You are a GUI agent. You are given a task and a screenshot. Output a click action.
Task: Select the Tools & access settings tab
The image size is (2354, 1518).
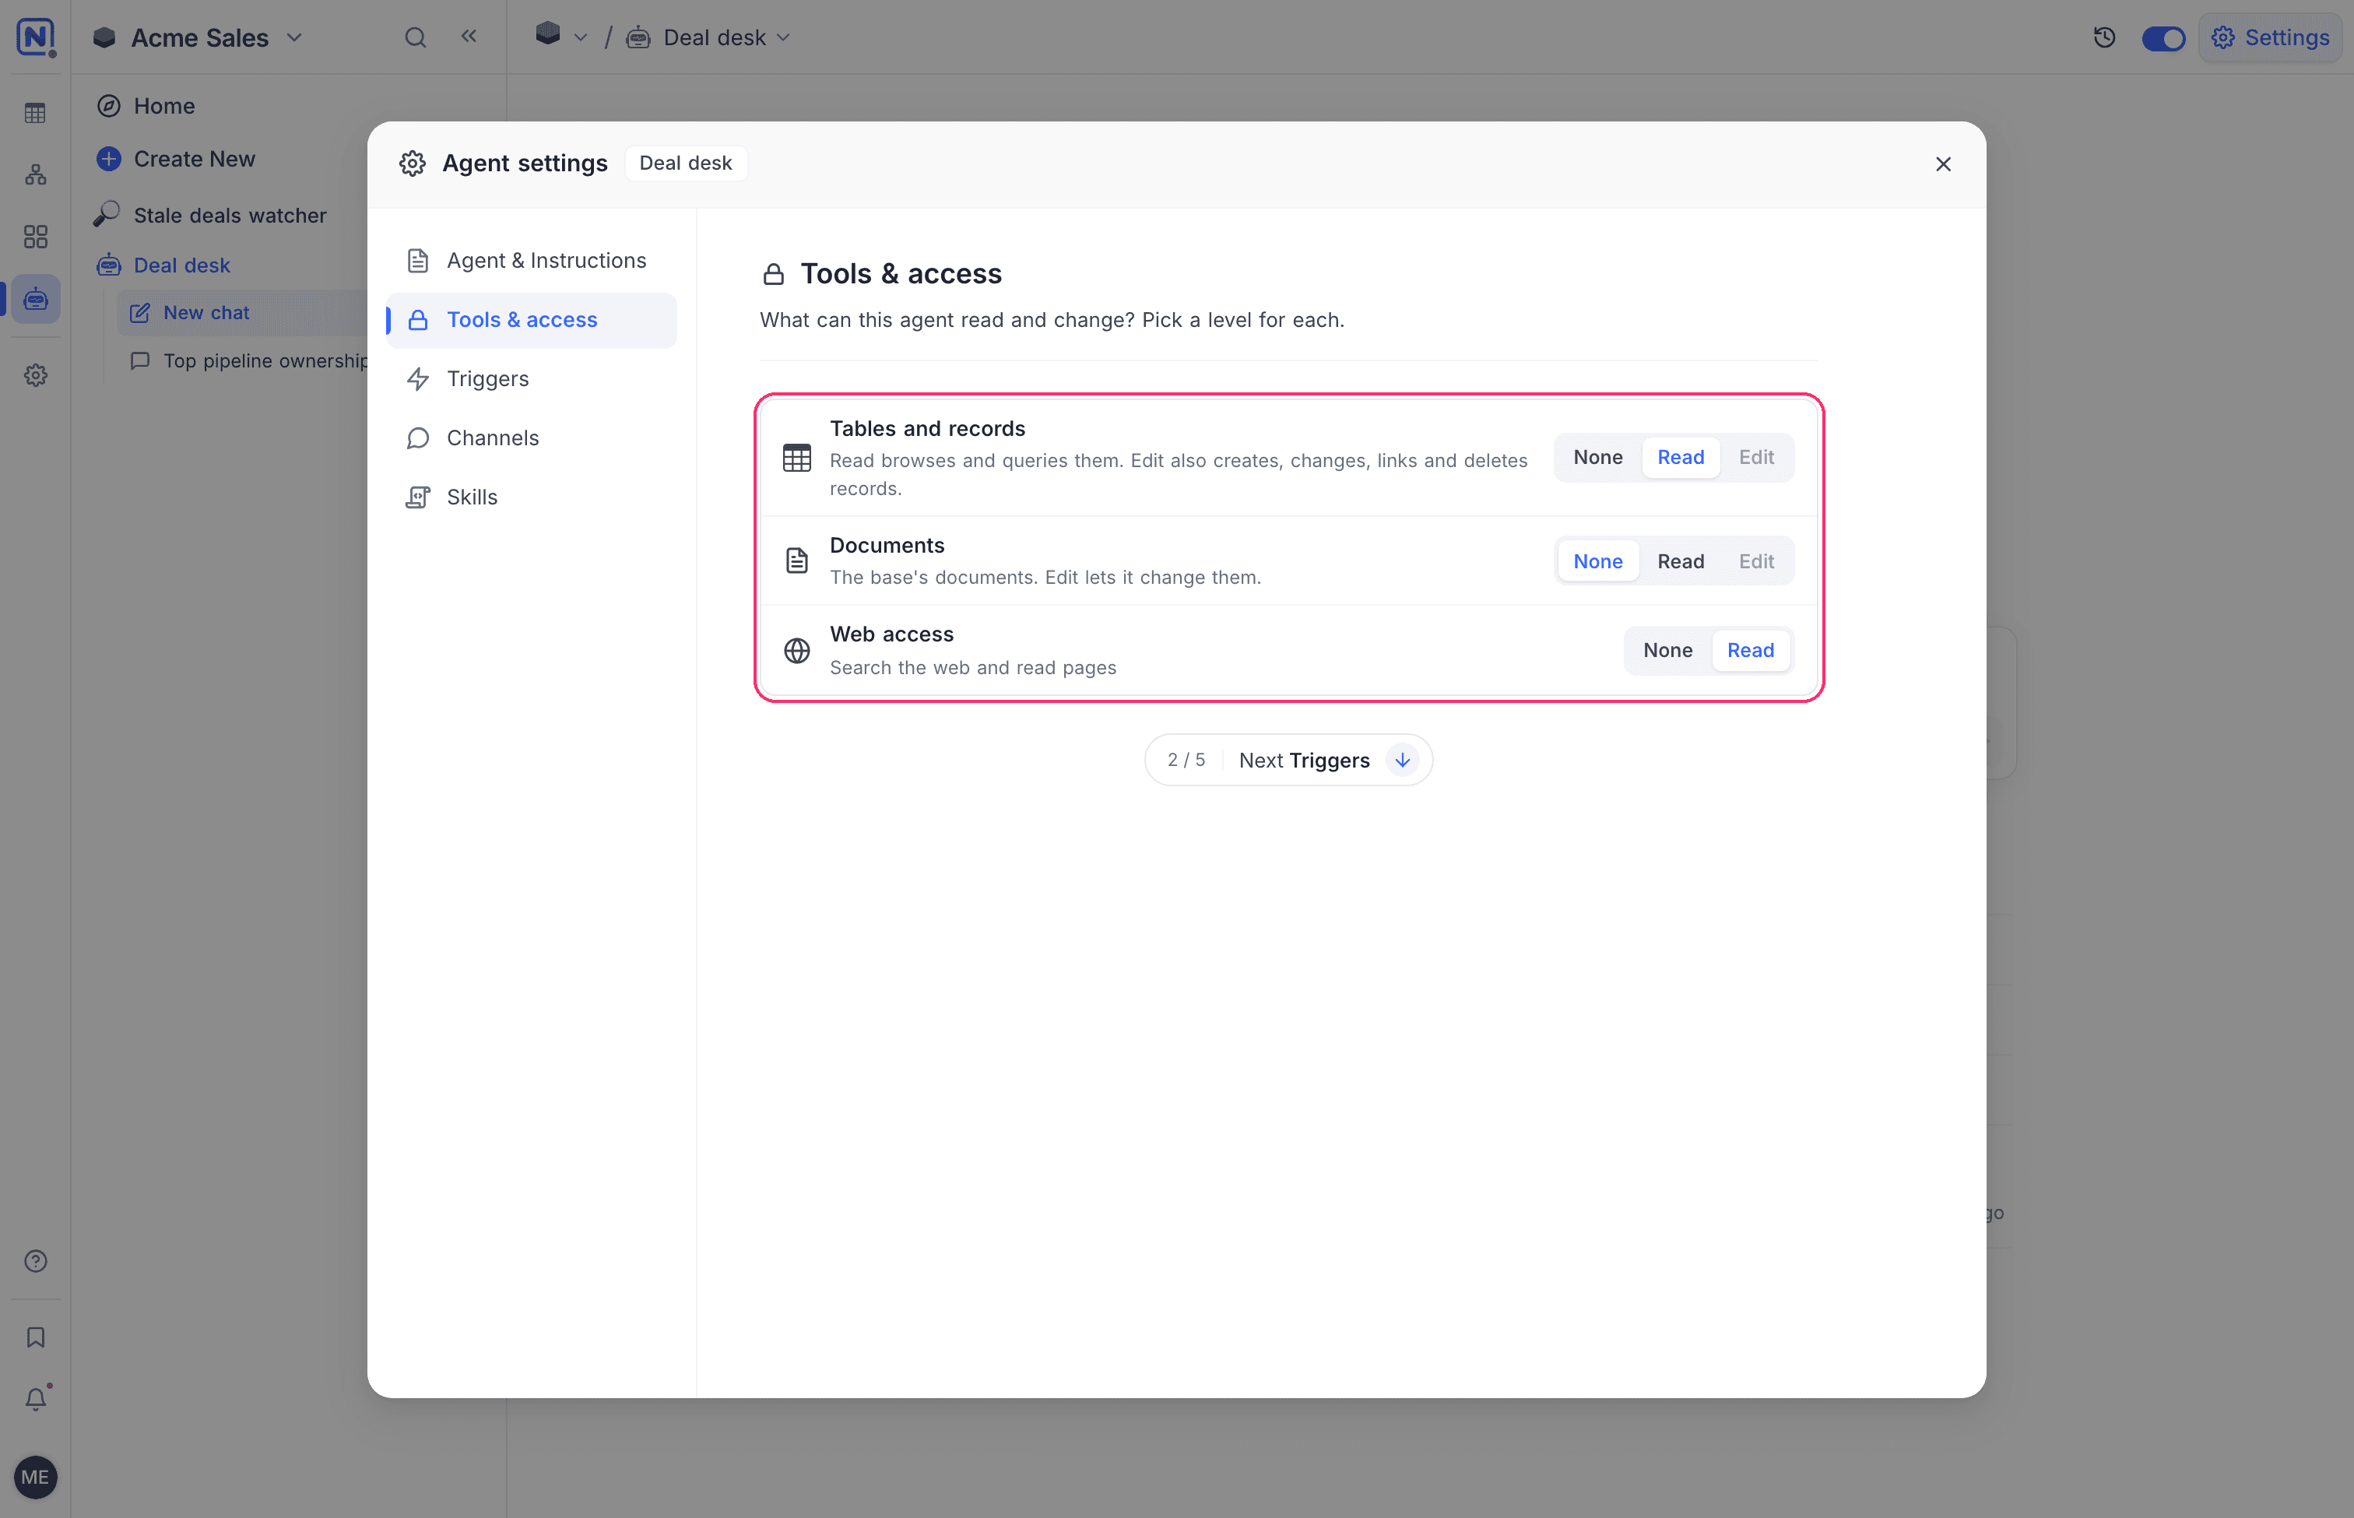532,319
